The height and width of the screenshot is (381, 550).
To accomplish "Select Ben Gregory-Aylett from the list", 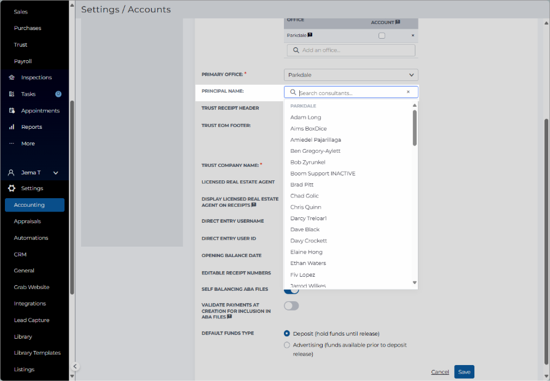I will pos(315,151).
